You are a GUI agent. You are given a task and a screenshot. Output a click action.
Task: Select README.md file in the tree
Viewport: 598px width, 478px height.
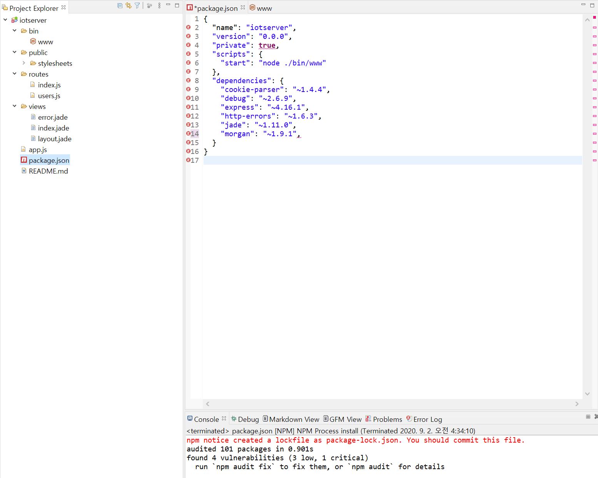point(48,171)
